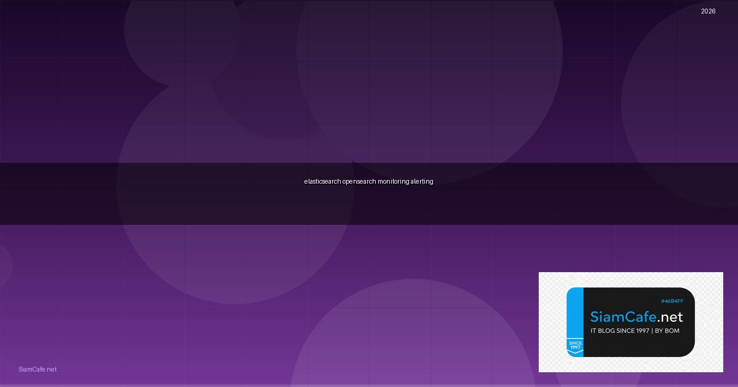Click the SiamCafe.net logo badge
The image size is (738, 387).
[630, 322]
